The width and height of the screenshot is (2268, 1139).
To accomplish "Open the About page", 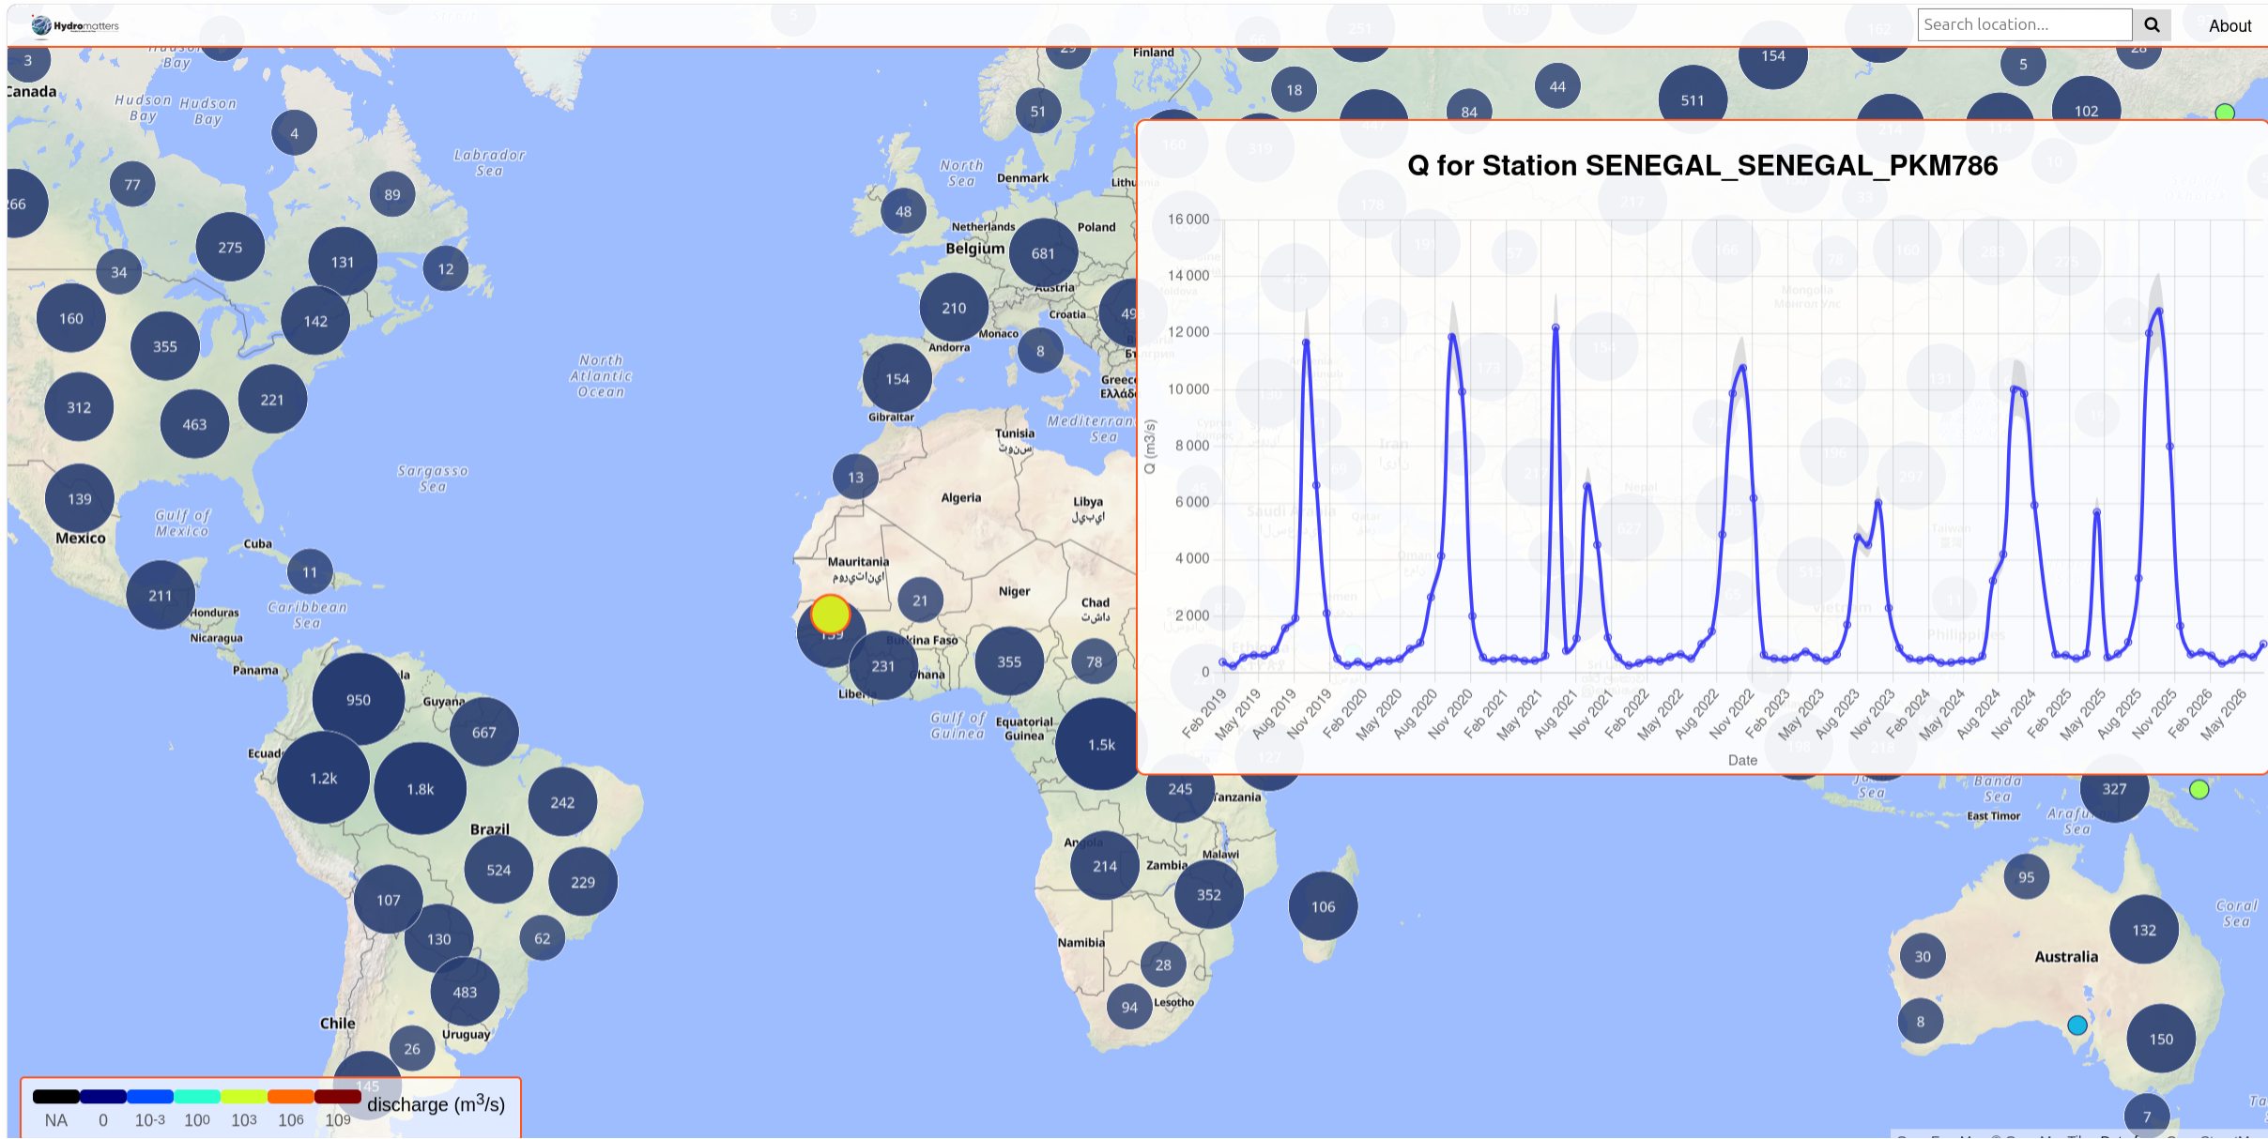I will (x=2230, y=26).
